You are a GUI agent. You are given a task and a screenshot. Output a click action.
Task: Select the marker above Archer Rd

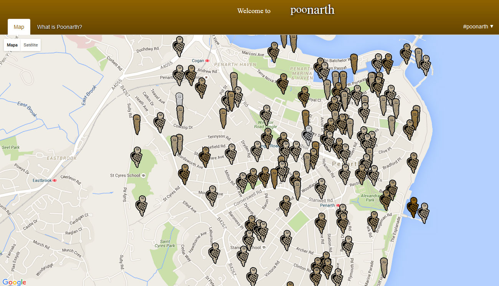coord(286,240)
